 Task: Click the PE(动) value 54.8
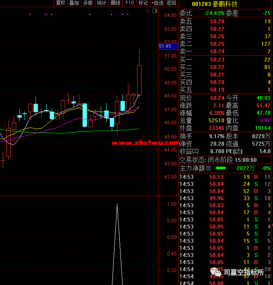[x=265, y=151]
